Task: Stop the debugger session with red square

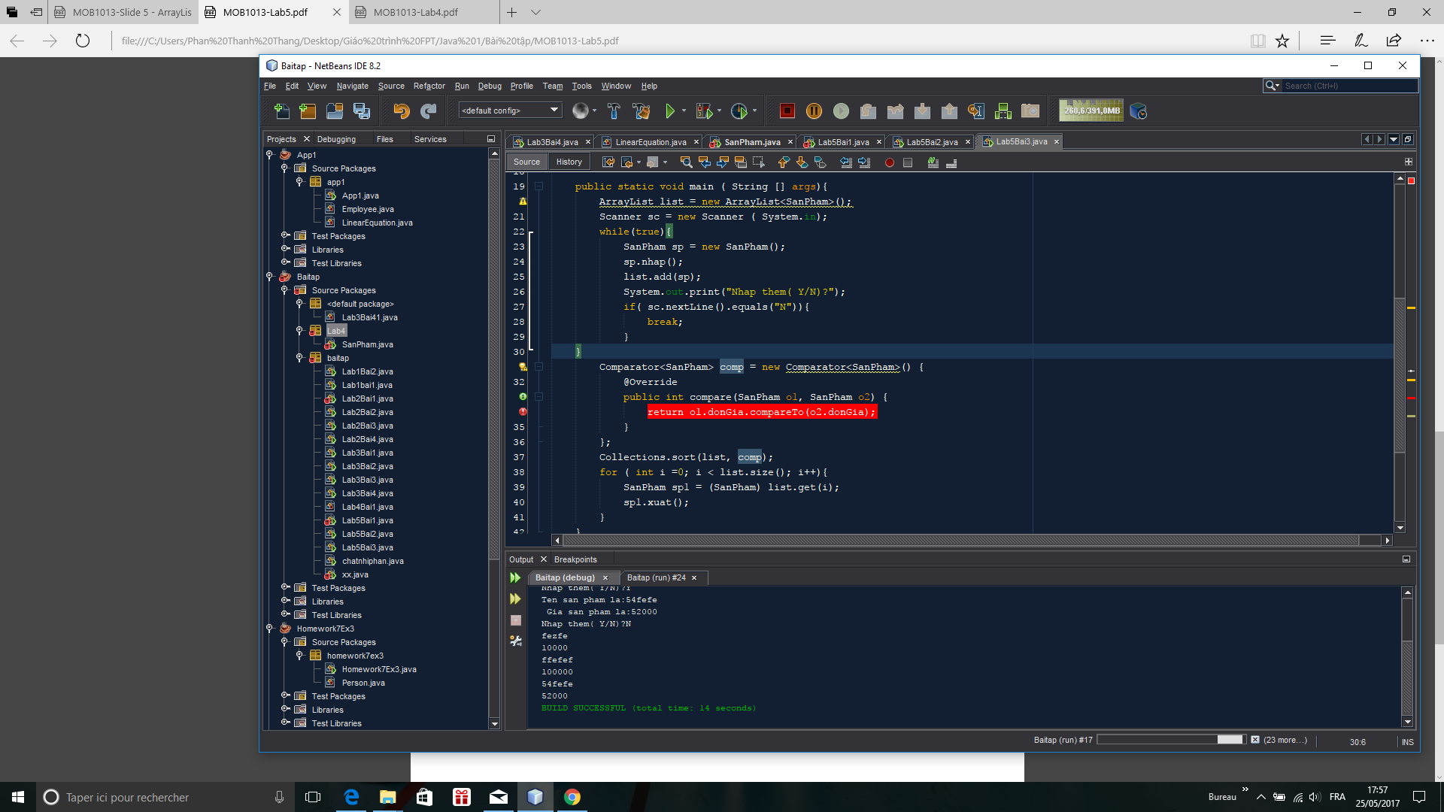Action: click(787, 111)
